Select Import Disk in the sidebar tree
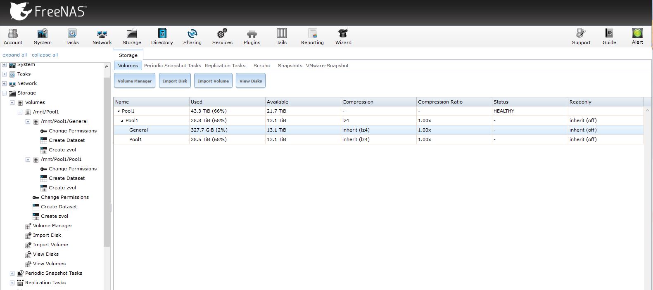 (x=43, y=235)
